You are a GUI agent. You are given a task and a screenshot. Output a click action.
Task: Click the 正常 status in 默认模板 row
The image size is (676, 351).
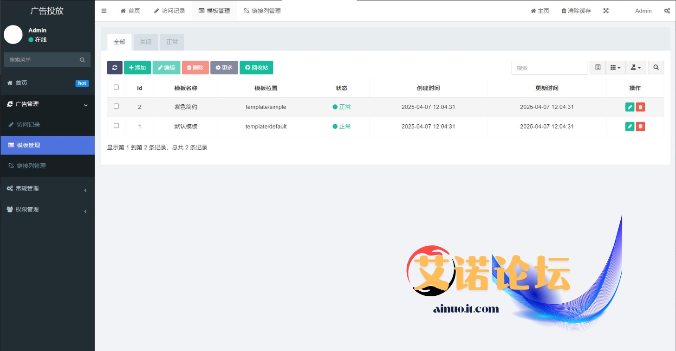341,127
